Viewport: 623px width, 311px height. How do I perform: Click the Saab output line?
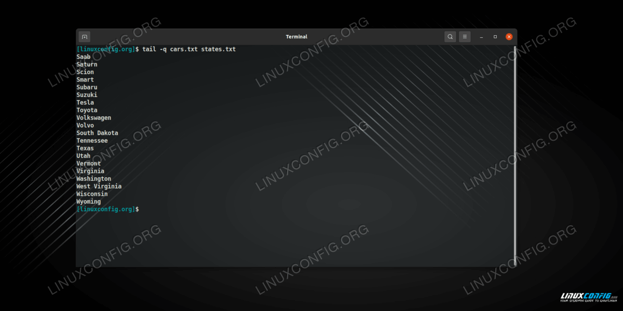(x=84, y=57)
